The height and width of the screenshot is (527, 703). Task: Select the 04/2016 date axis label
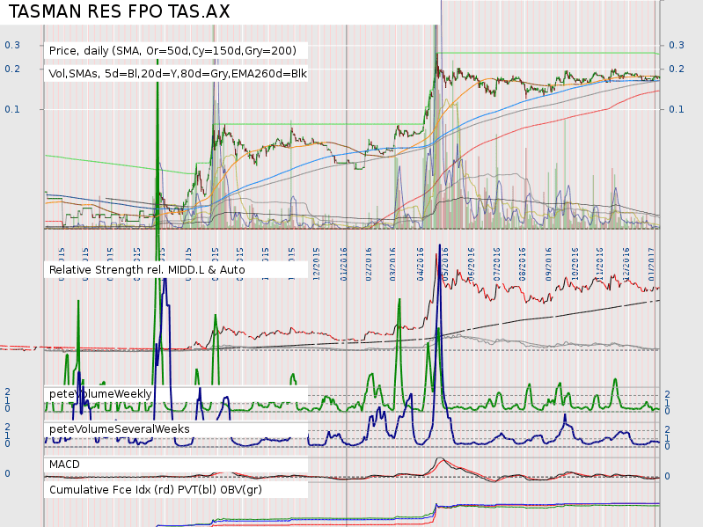(421, 264)
